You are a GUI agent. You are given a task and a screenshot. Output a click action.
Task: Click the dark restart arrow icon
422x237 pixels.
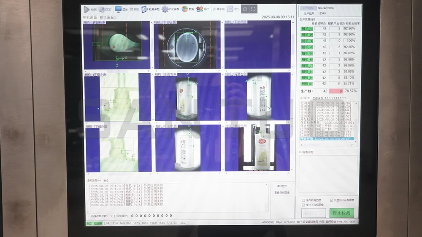pos(253,9)
